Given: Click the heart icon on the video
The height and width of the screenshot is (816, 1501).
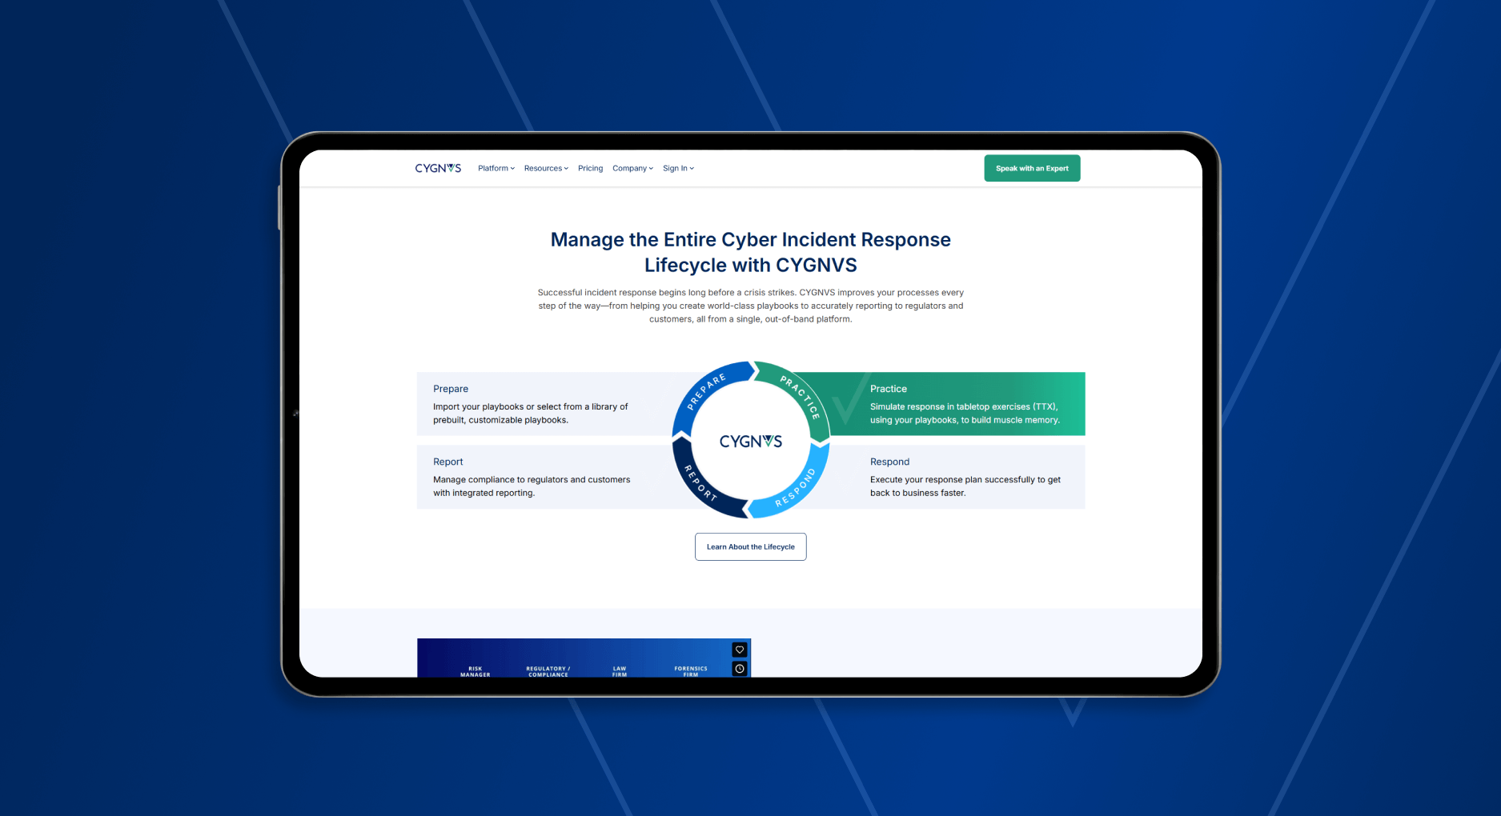Looking at the screenshot, I should [740, 650].
